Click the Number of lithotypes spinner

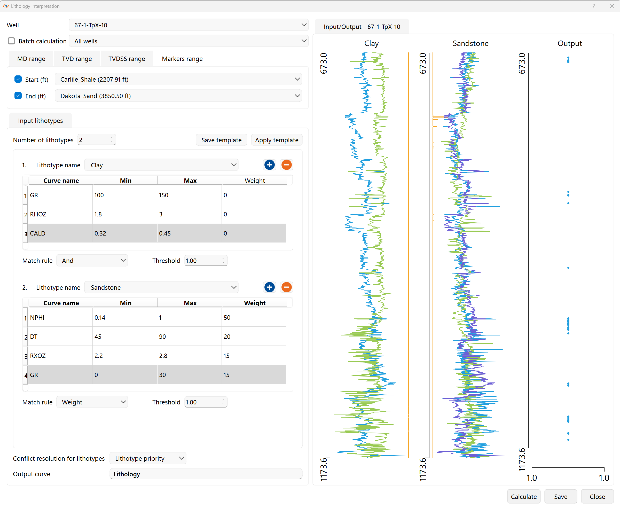[x=97, y=140]
